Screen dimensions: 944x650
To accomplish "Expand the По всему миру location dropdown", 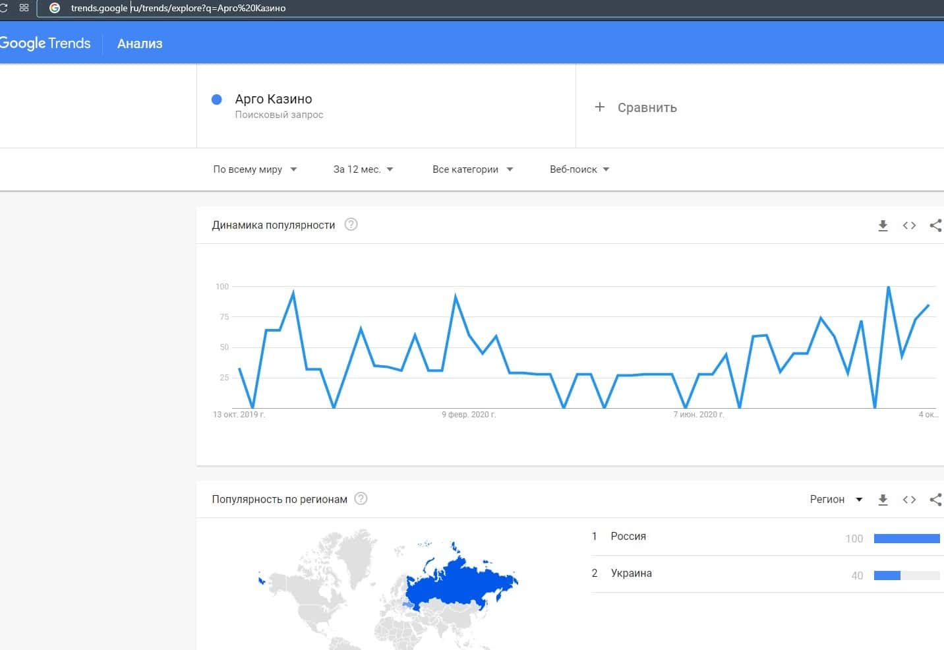I will point(254,169).
